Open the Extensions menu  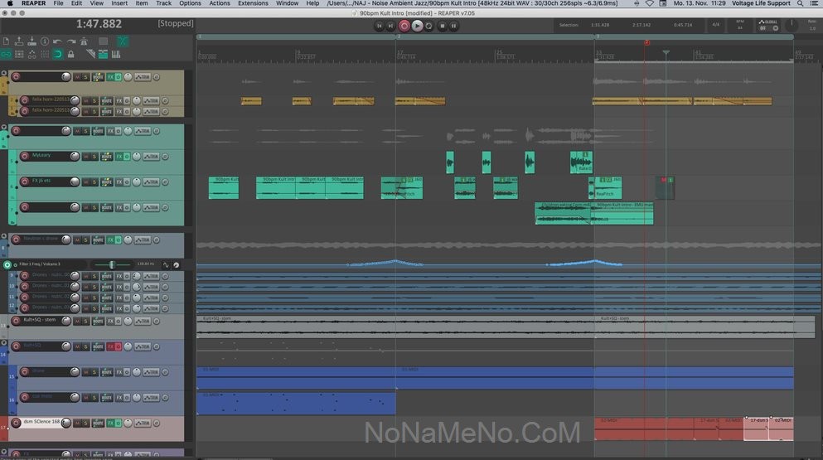(x=253, y=3)
